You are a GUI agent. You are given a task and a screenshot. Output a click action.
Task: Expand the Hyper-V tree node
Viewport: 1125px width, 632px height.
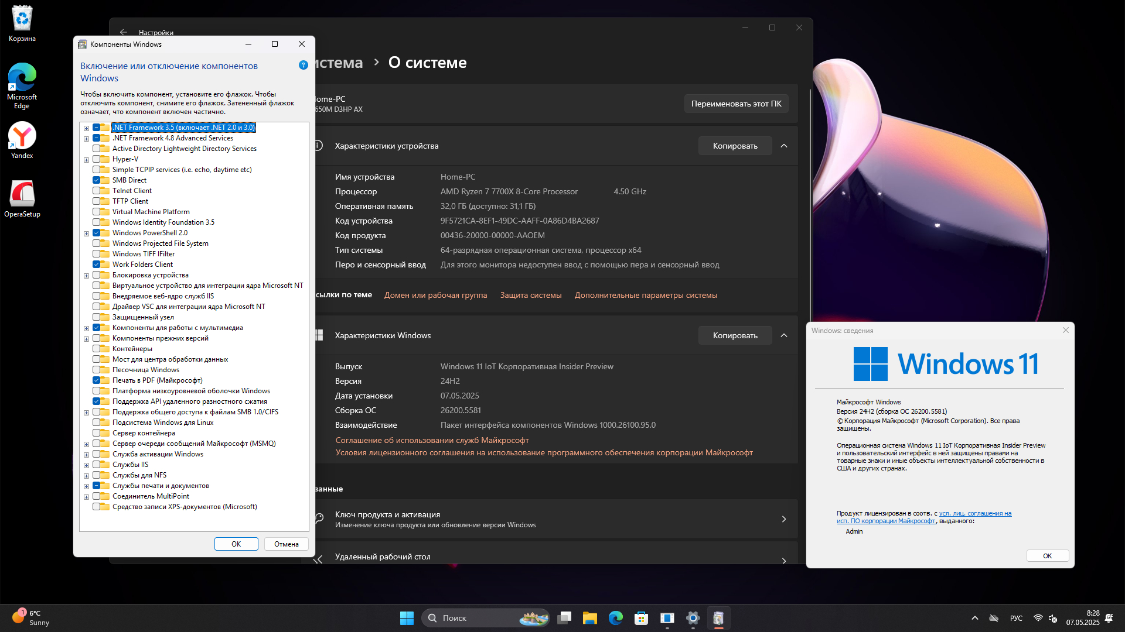click(87, 160)
